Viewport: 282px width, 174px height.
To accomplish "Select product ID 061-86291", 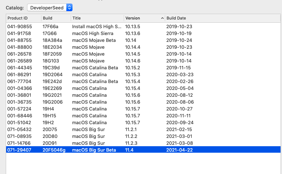I will 19,75.
